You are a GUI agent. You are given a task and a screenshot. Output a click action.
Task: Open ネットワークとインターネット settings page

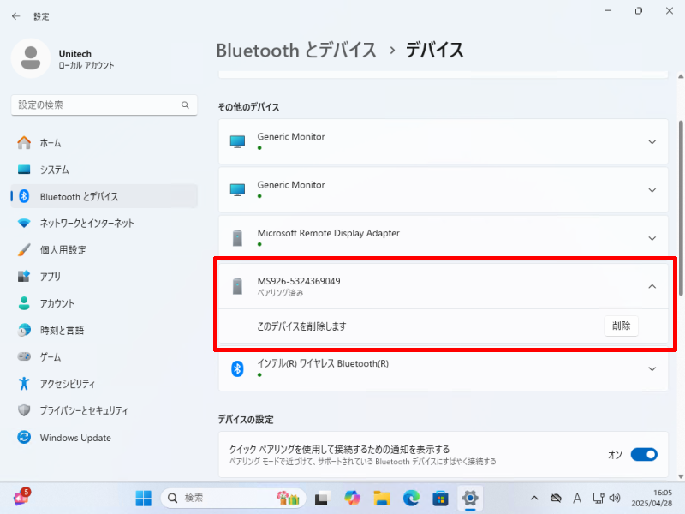pos(86,224)
